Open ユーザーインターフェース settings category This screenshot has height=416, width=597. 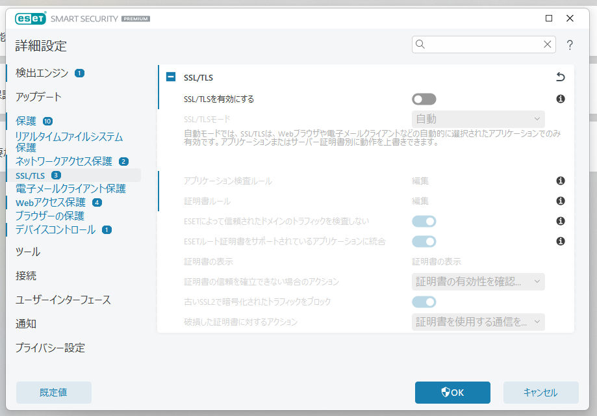pyautogui.click(x=63, y=300)
